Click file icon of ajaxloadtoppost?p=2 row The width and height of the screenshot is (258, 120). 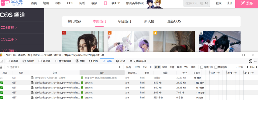click(32, 83)
